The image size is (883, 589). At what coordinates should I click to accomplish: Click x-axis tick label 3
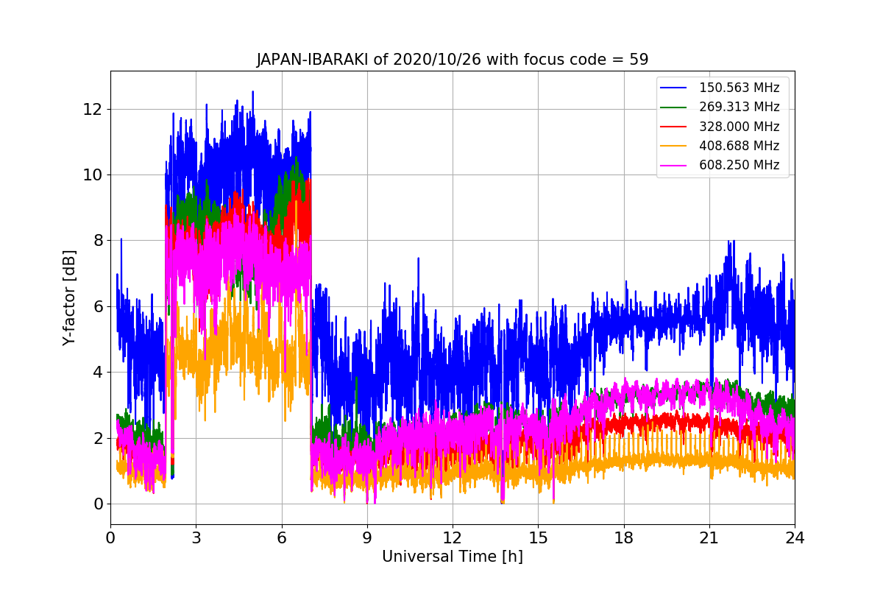point(196,538)
